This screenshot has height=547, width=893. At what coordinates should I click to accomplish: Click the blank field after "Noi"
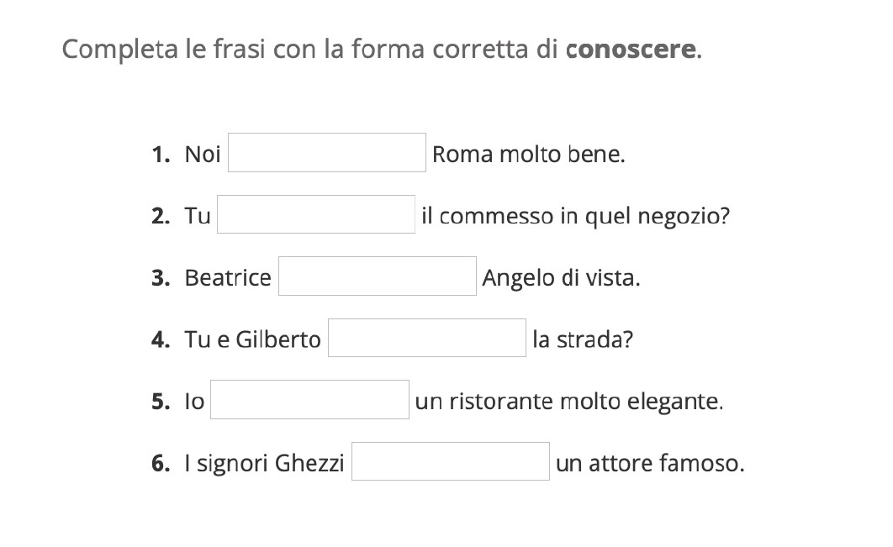tap(326, 153)
